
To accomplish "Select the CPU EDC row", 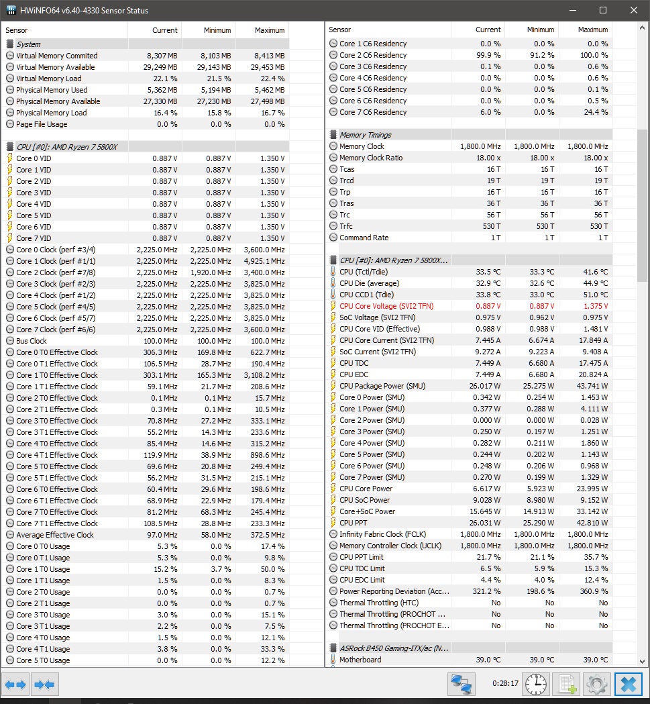I will tap(469, 374).
